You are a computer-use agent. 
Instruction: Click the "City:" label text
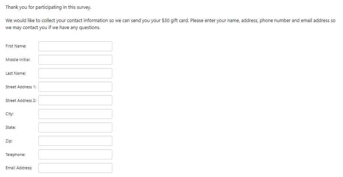click(10, 114)
